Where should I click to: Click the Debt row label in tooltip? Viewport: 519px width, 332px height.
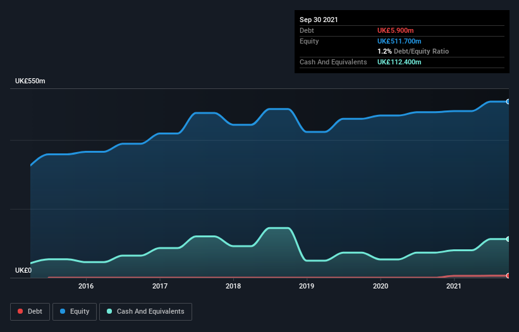(307, 30)
